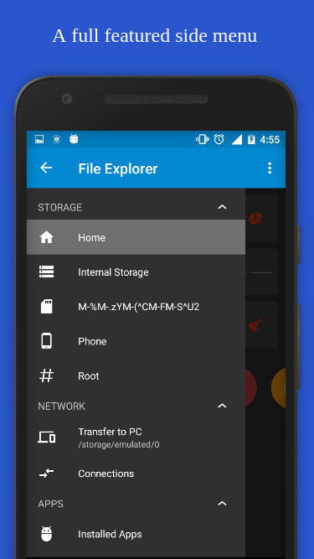The width and height of the screenshot is (314, 559).
Task: Click the Installed Apps android icon
Action: point(47,534)
